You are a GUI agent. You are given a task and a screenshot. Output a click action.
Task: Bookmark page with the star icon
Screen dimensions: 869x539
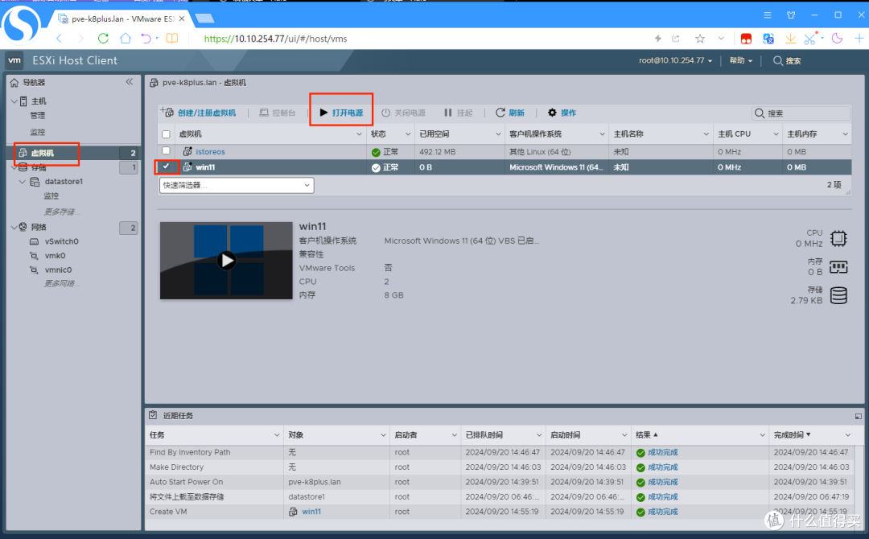pyautogui.click(x=700, y=39)
